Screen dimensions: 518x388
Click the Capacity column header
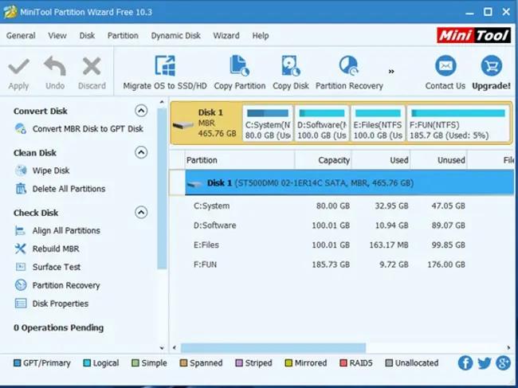click(323, 160)
